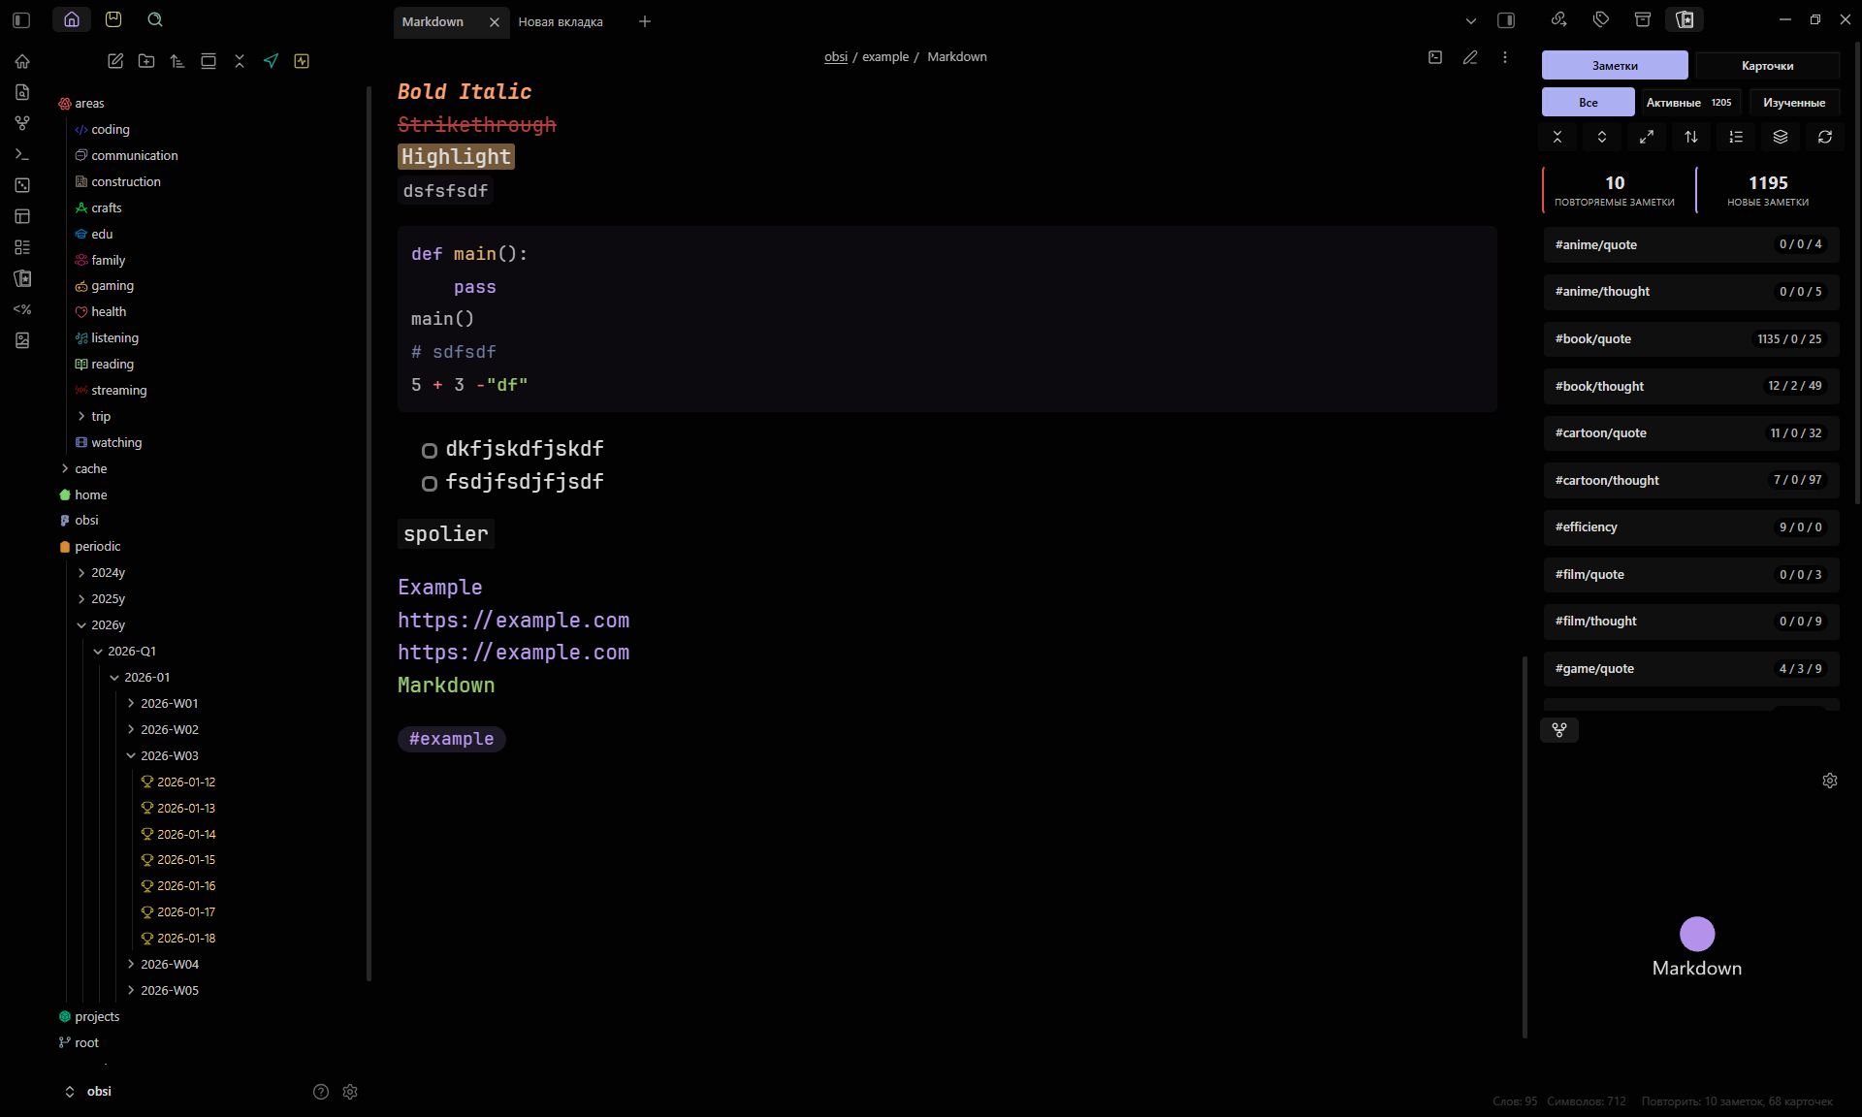
Task: Click the templater ribbon icon
Action: (x=22, y=309)
